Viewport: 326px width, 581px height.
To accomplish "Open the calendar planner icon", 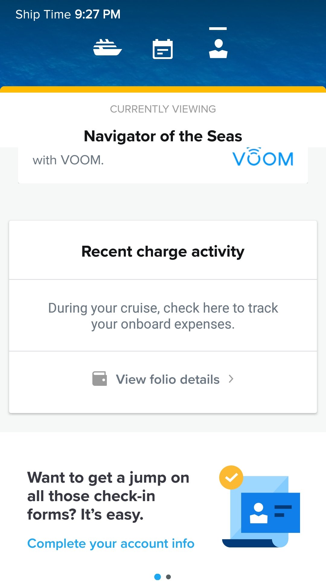I will tap(163, 49).
